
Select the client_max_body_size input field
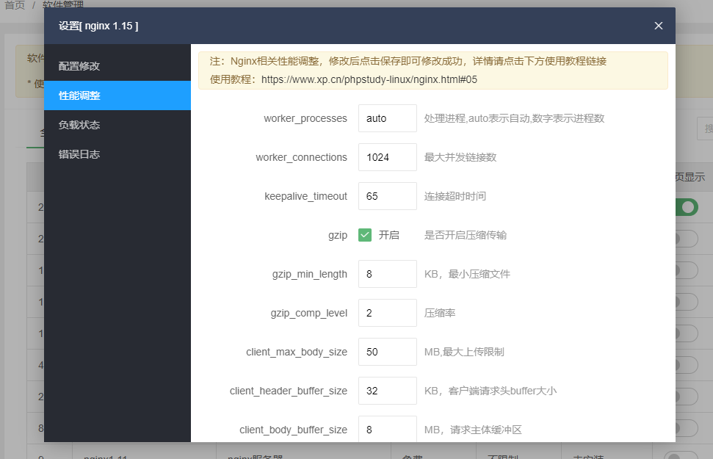387,352
